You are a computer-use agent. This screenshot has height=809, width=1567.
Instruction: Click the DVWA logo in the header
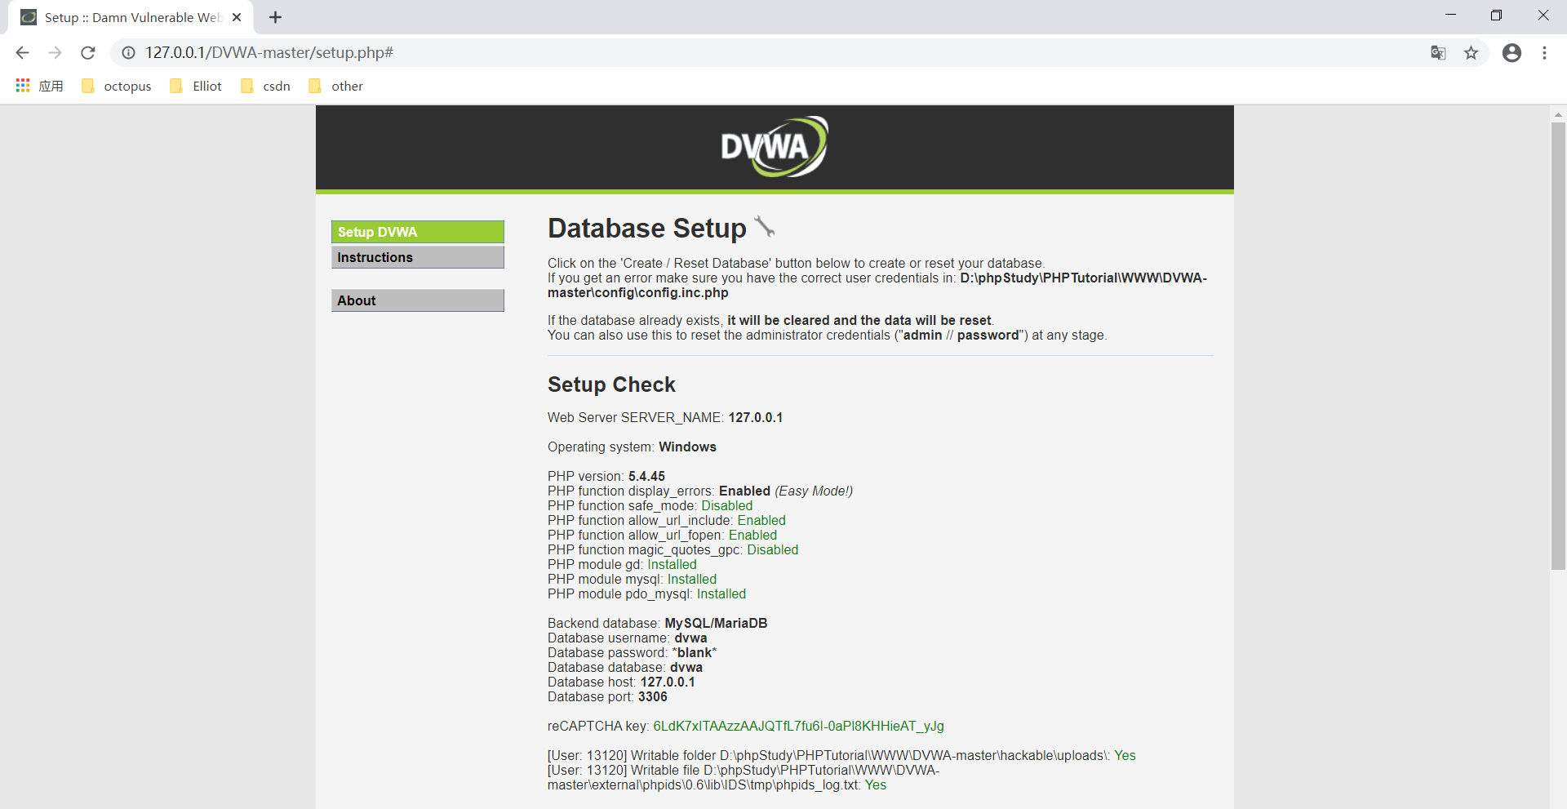click(775, 147)
